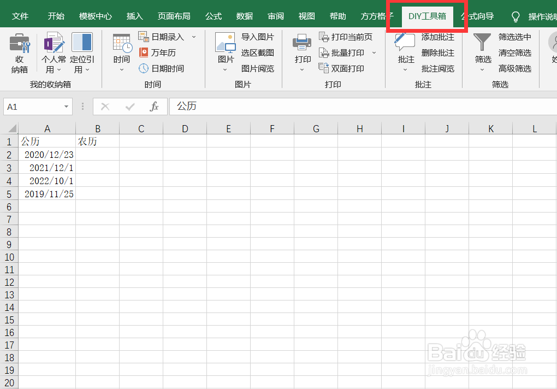
Task: Switch to the 帮助 tab
Action: click(337, 16)
